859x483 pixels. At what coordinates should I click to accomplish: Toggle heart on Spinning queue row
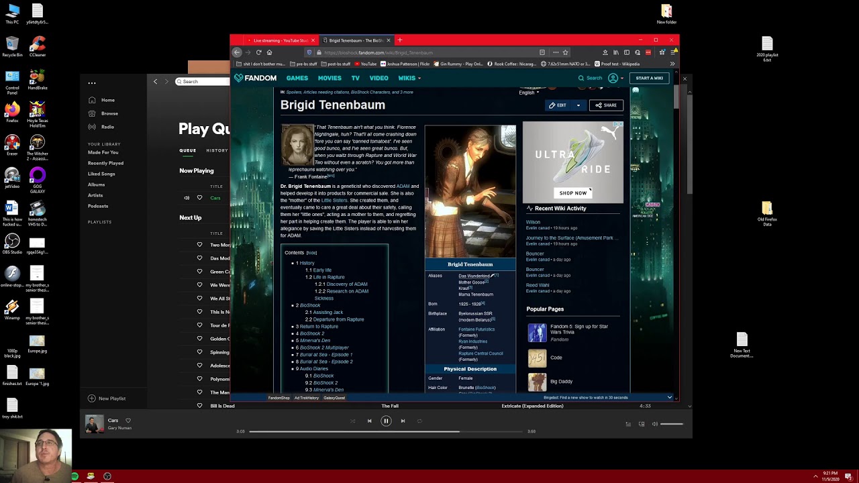[199, 352]
